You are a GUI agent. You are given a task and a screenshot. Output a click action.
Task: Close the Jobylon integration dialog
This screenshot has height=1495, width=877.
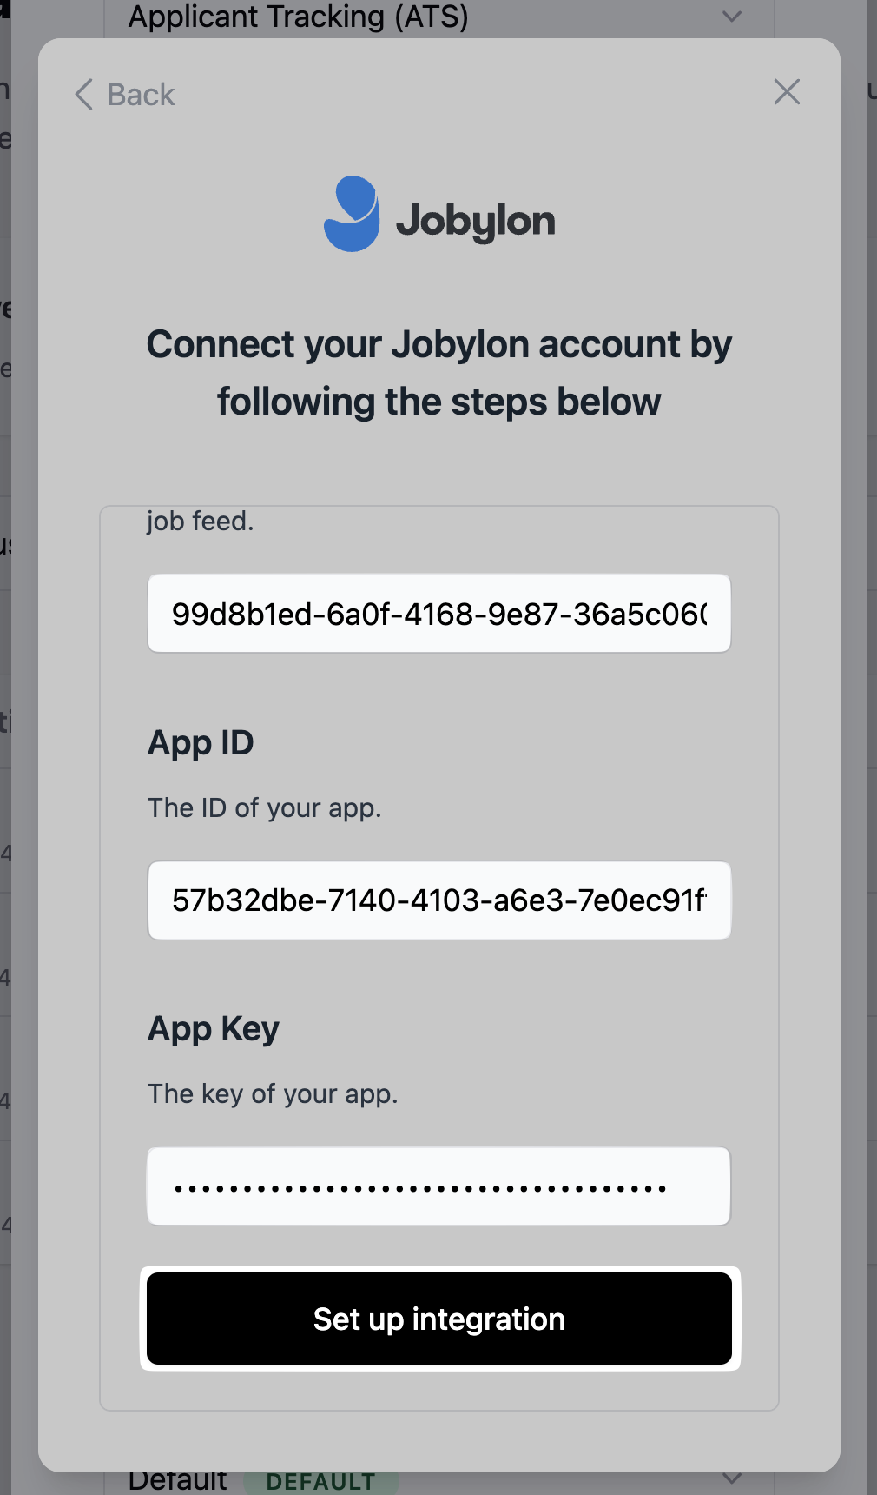coord(787,92)
